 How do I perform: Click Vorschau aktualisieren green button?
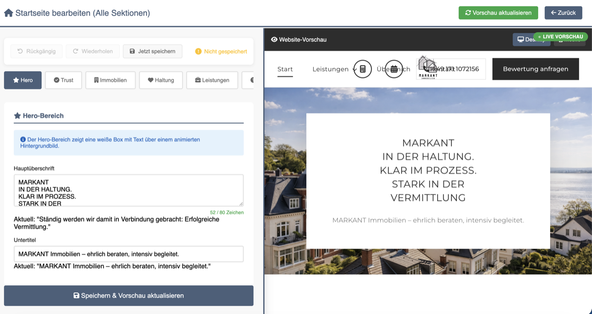498,13
